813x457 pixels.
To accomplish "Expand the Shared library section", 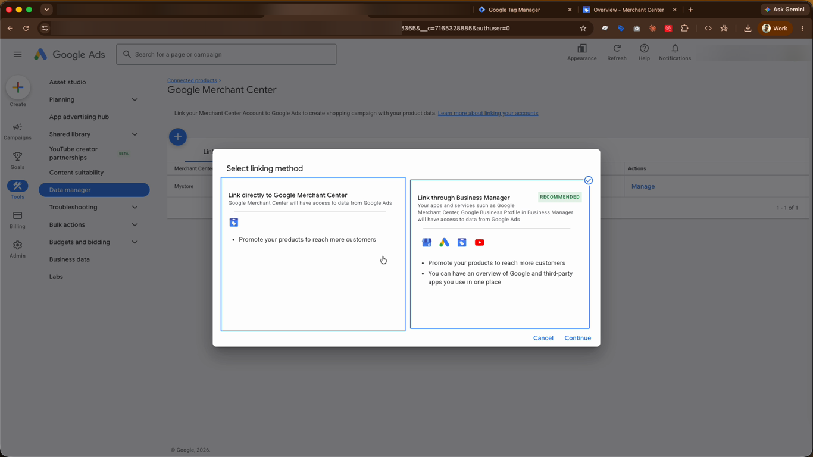I will pos(135,134).
